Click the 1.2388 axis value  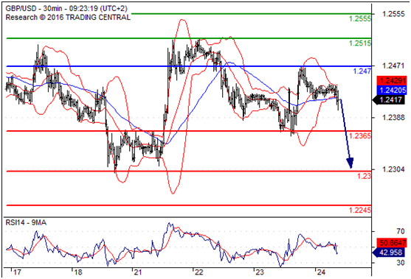click(x=393, y=117)
